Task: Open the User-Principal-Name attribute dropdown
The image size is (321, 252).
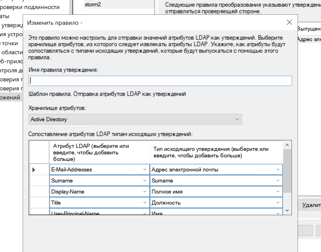Action: 145,213
